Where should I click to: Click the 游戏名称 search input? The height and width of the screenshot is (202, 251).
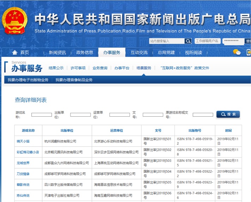[x=42, y=115]
